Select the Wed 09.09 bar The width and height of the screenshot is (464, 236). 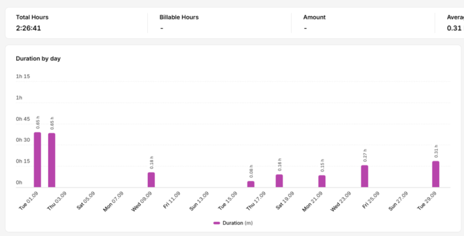coord(151,180)
